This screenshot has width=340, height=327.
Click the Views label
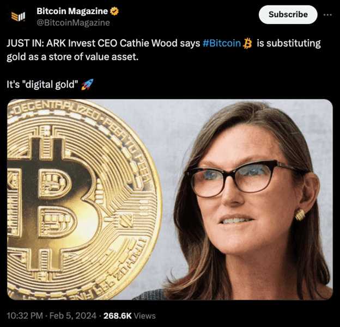coord(144,316)
